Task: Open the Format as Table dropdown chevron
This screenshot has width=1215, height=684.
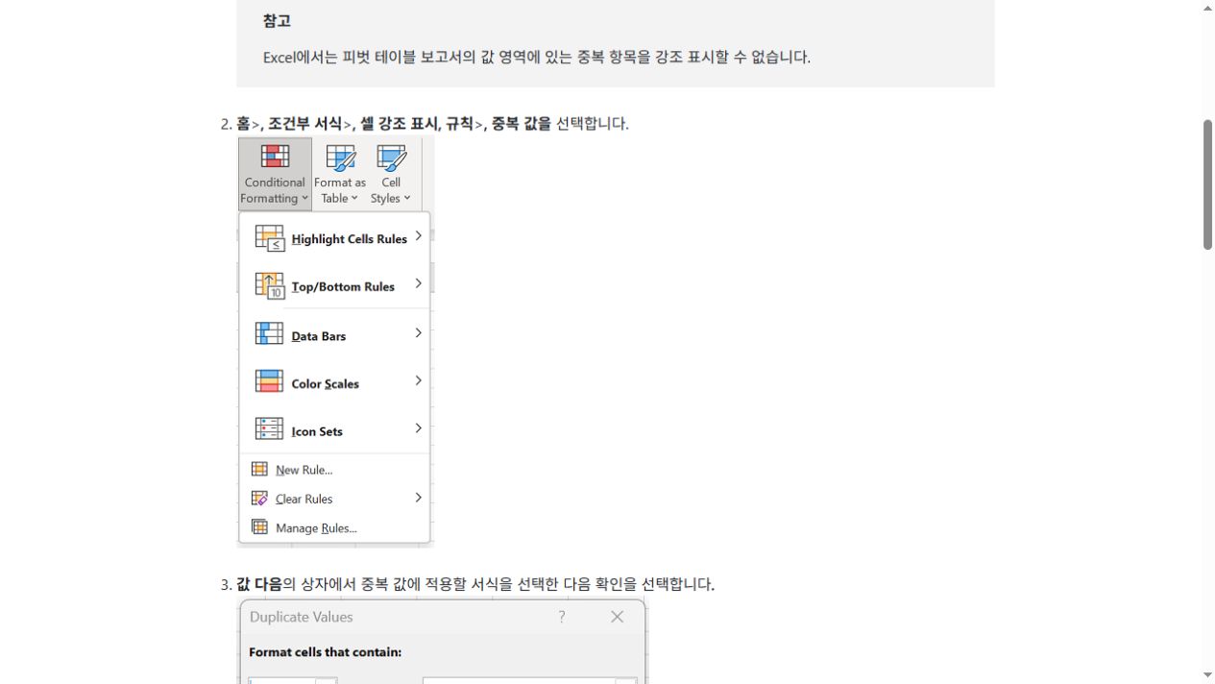Action: (353, 199)
